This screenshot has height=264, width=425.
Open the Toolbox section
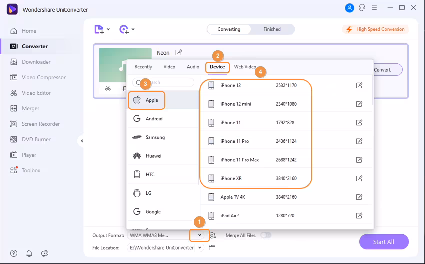tap(25, 170)
